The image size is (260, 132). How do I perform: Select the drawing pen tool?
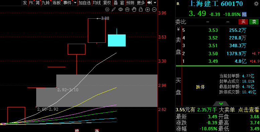coord(114,10)
